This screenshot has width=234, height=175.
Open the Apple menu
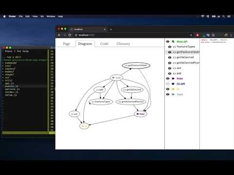(4, 17)
